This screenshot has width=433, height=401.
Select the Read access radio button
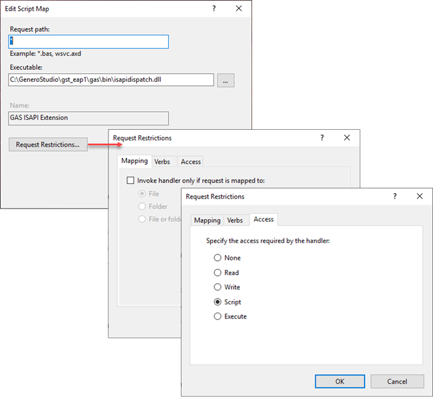pos(217,272)
